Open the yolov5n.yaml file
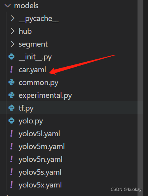Viewport: 148px width, 196px height. point(40,160)
